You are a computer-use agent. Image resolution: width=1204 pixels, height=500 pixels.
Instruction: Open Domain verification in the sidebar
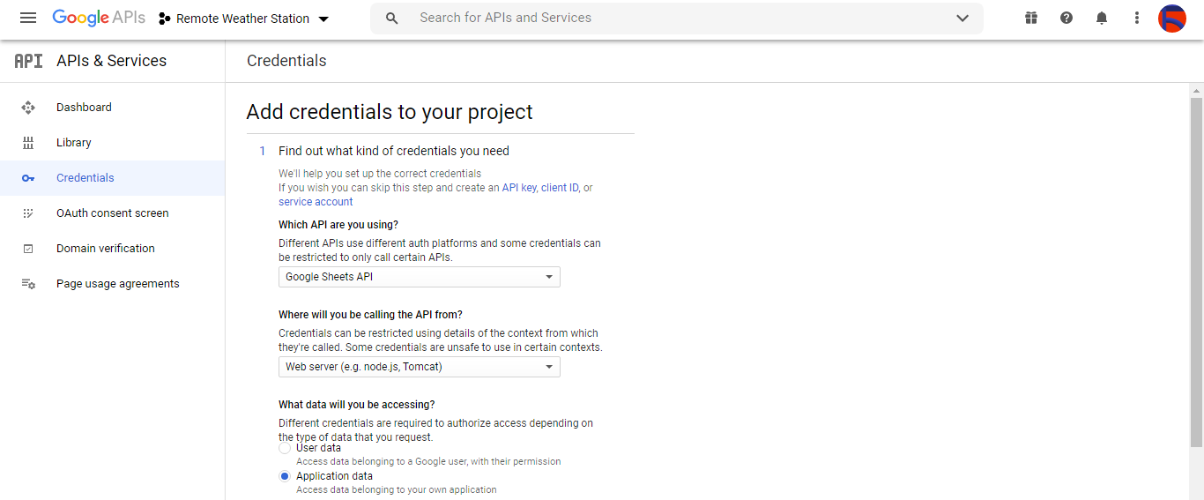pyautogui.click(x=106, y=249)
